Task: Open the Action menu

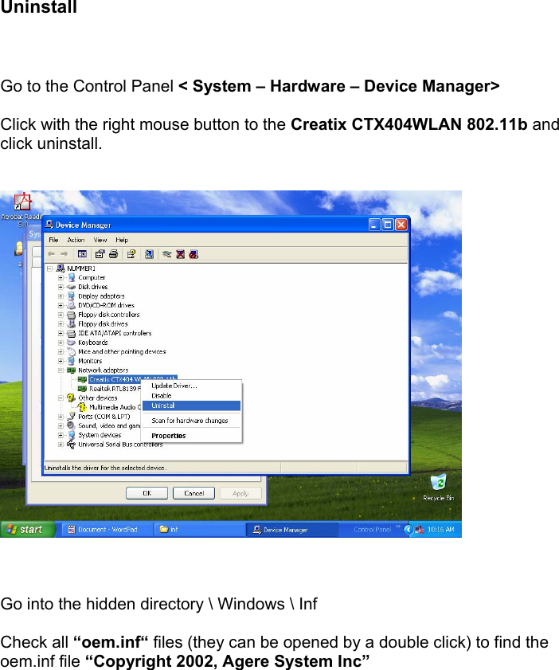Action: (x=76, y=240)
